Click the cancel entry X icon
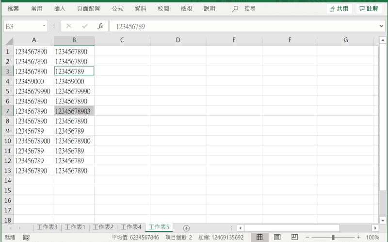Image resolution: width=388 pixels, height=242 pixels. click(x=69, y=26)
